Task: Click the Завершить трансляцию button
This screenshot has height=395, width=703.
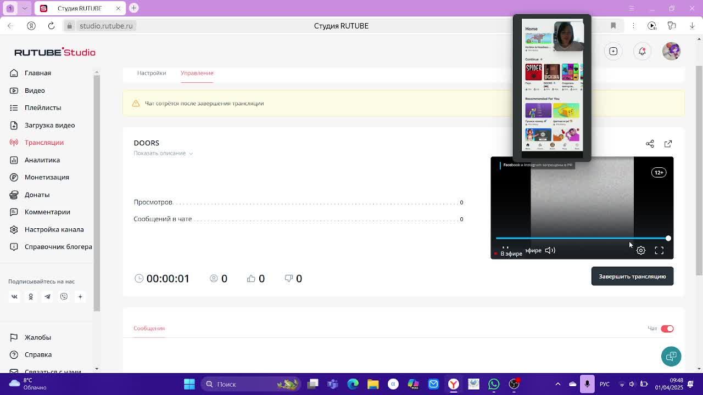Action: [x=632, y=276]
